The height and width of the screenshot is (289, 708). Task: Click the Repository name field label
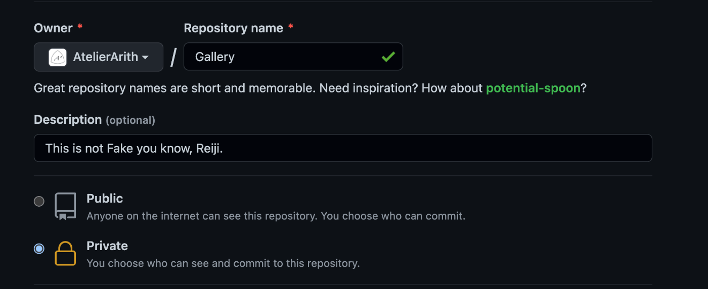point(233,28)
